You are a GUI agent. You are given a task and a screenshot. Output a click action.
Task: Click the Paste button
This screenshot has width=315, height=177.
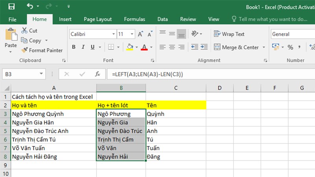[x=11, y=40]
